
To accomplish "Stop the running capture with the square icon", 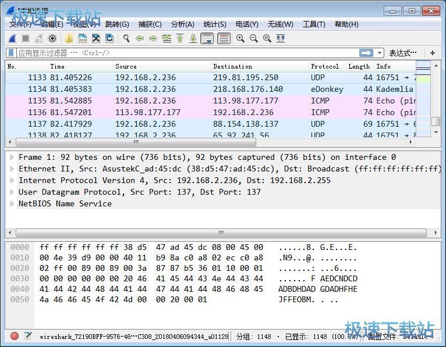I will [x=26, y=38].
